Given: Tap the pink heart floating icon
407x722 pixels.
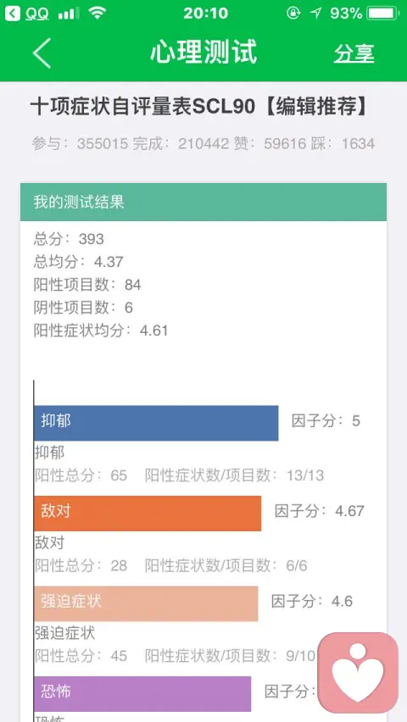Looking at the screenshot, I should click(x=358, y=672).
